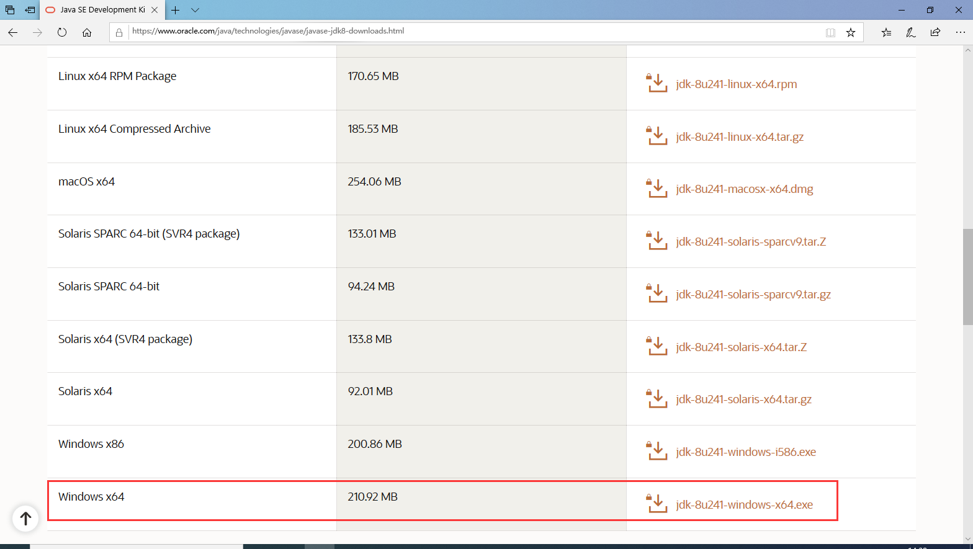973x549 pixels.
Task: Click download icon for solaris-x64.tar.gz
Action: point(657,398)
